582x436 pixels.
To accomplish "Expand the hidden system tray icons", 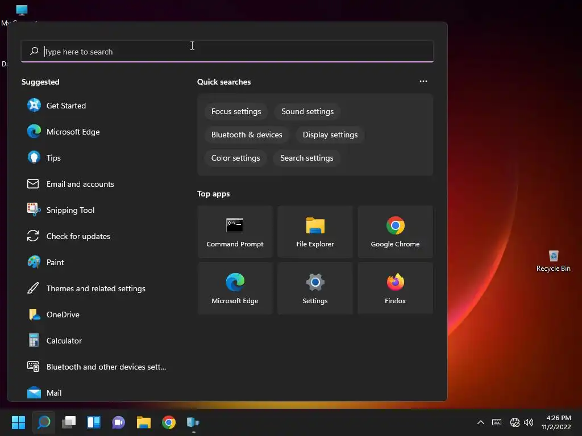I will click(481, 422).
